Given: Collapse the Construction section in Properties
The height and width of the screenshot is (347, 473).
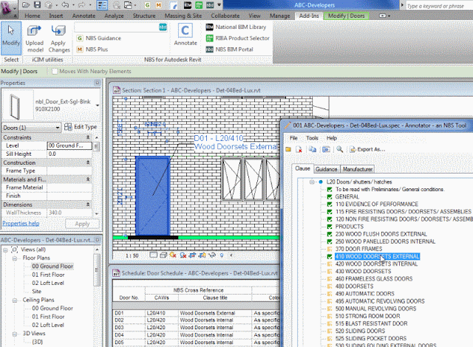Looking at the screenshot, I should [x=88, y=162].
